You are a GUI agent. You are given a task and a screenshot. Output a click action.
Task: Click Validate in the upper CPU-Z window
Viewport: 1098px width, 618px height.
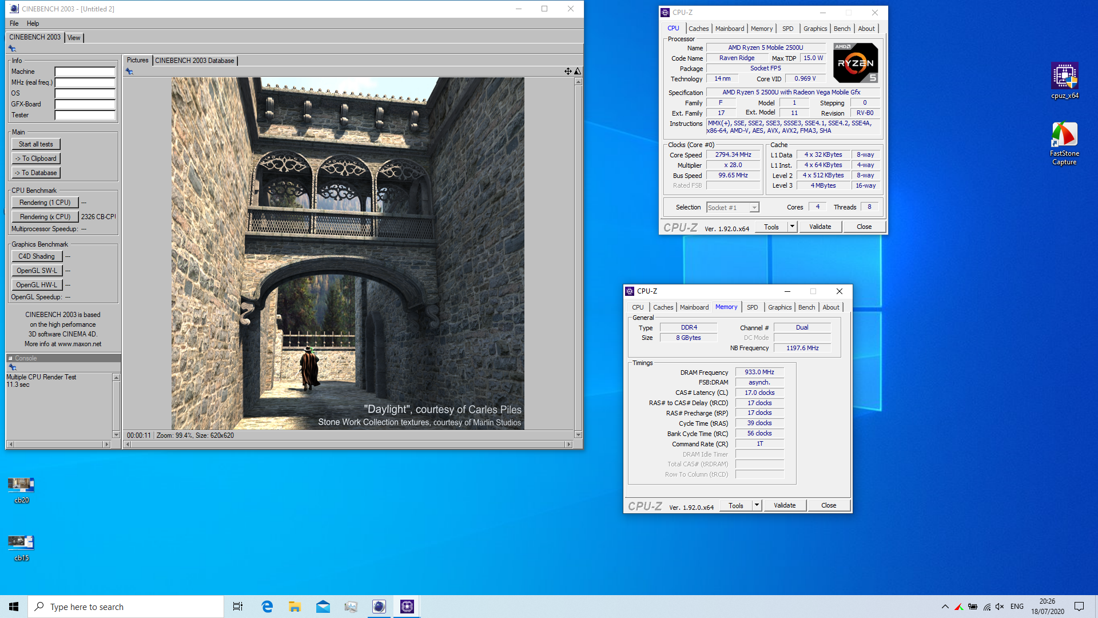pyautogui.click(x=820, y=227)
